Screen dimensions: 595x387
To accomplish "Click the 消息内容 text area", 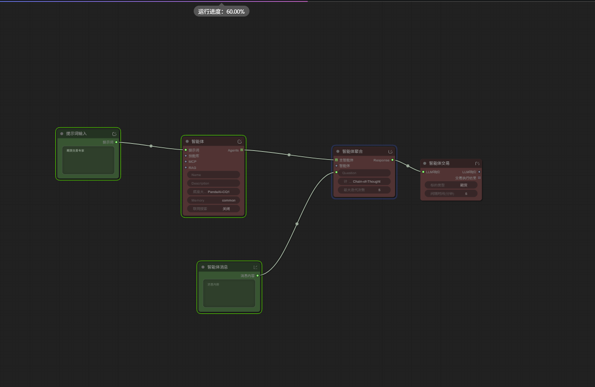I will (229, 294).
